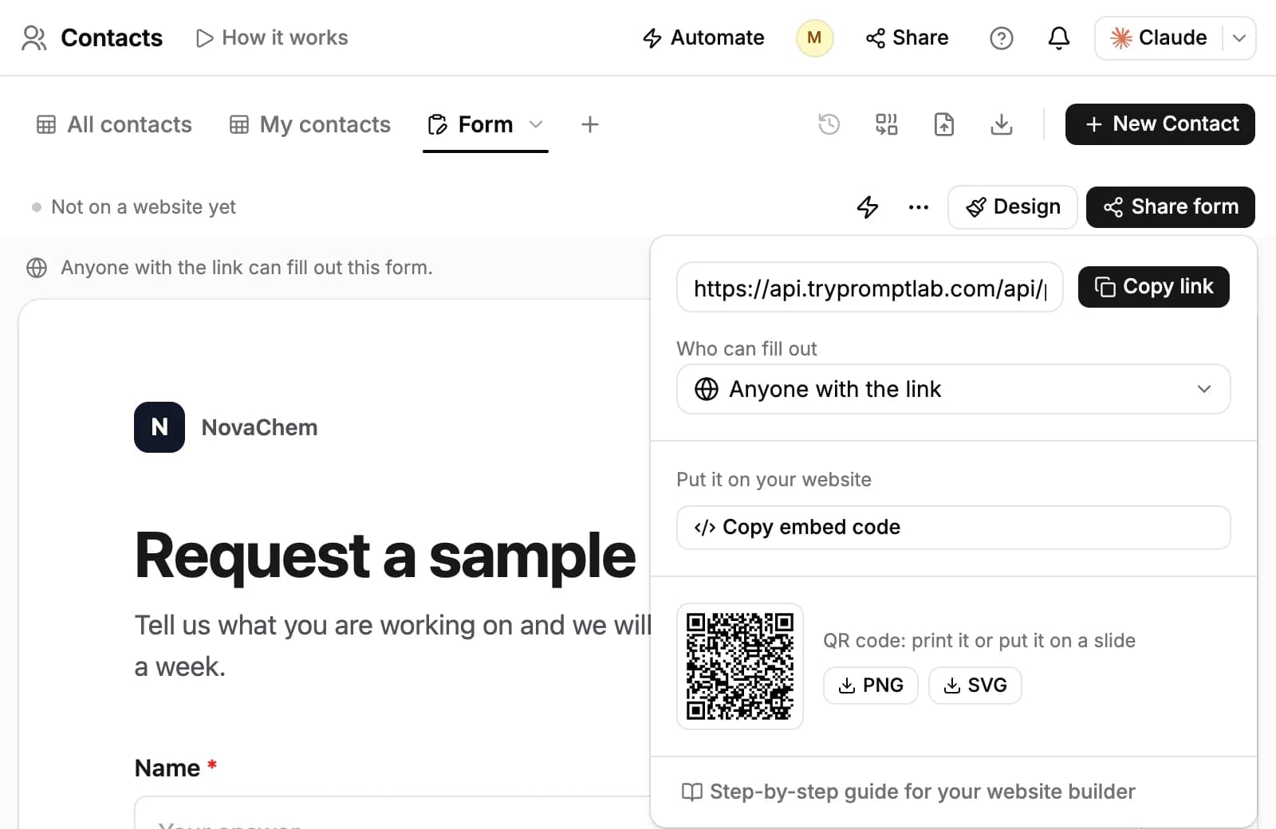The height and width of the screenshot is (829, 1276).
Task: Open the help question mark icon
Action: point(1001,37)
